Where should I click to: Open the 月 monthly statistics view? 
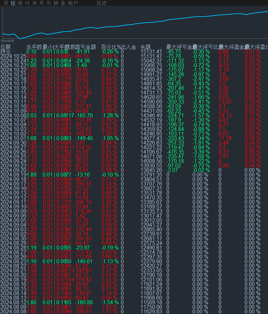coord(27,3)
